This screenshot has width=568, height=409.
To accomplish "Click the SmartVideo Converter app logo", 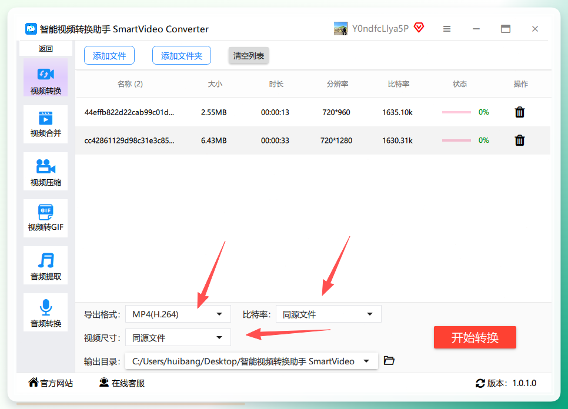I will tap(31, 29).
